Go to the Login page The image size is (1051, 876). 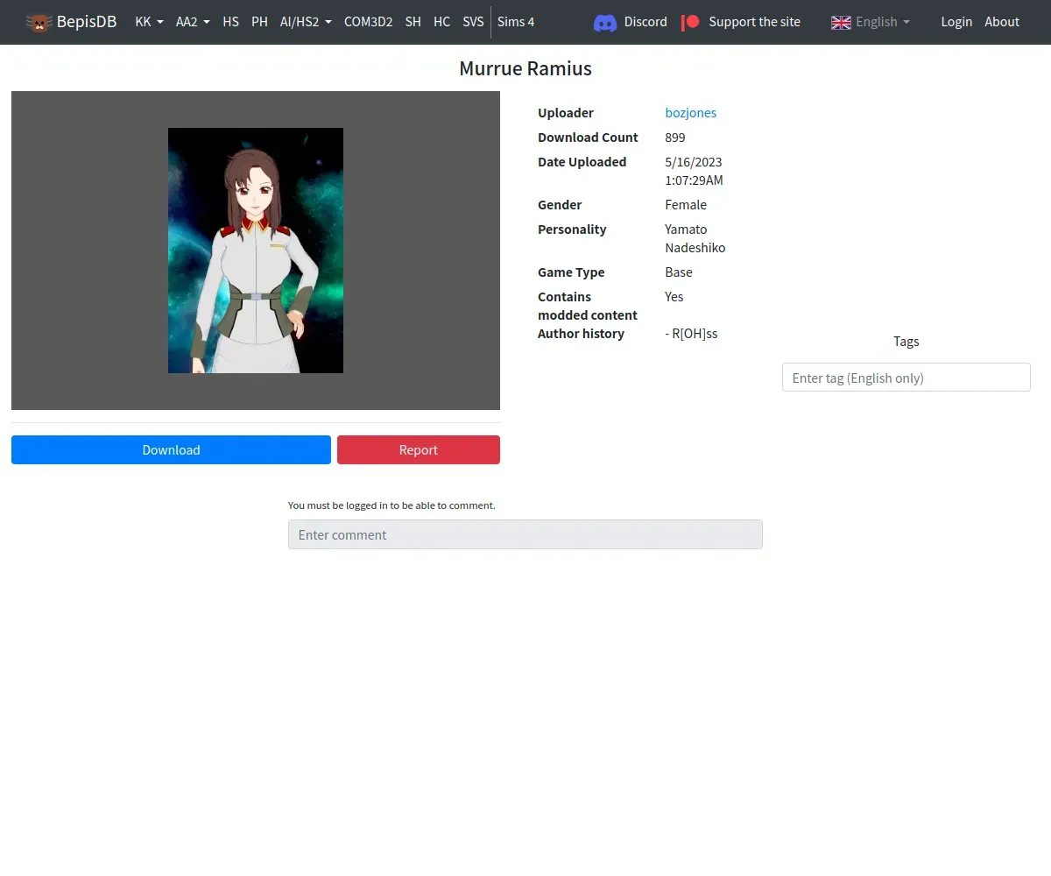point(956,22)
